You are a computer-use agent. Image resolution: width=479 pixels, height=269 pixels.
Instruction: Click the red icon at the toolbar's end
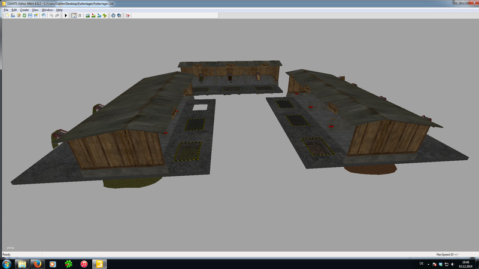click(128, 16)
